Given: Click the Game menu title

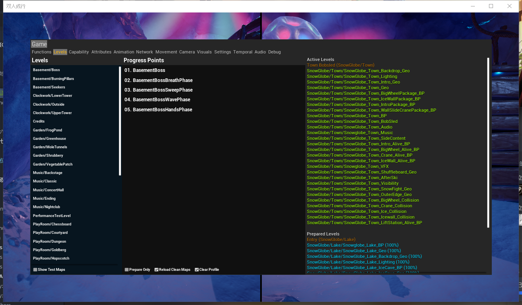Looking at the screenshot, I should tap(39, 44).
